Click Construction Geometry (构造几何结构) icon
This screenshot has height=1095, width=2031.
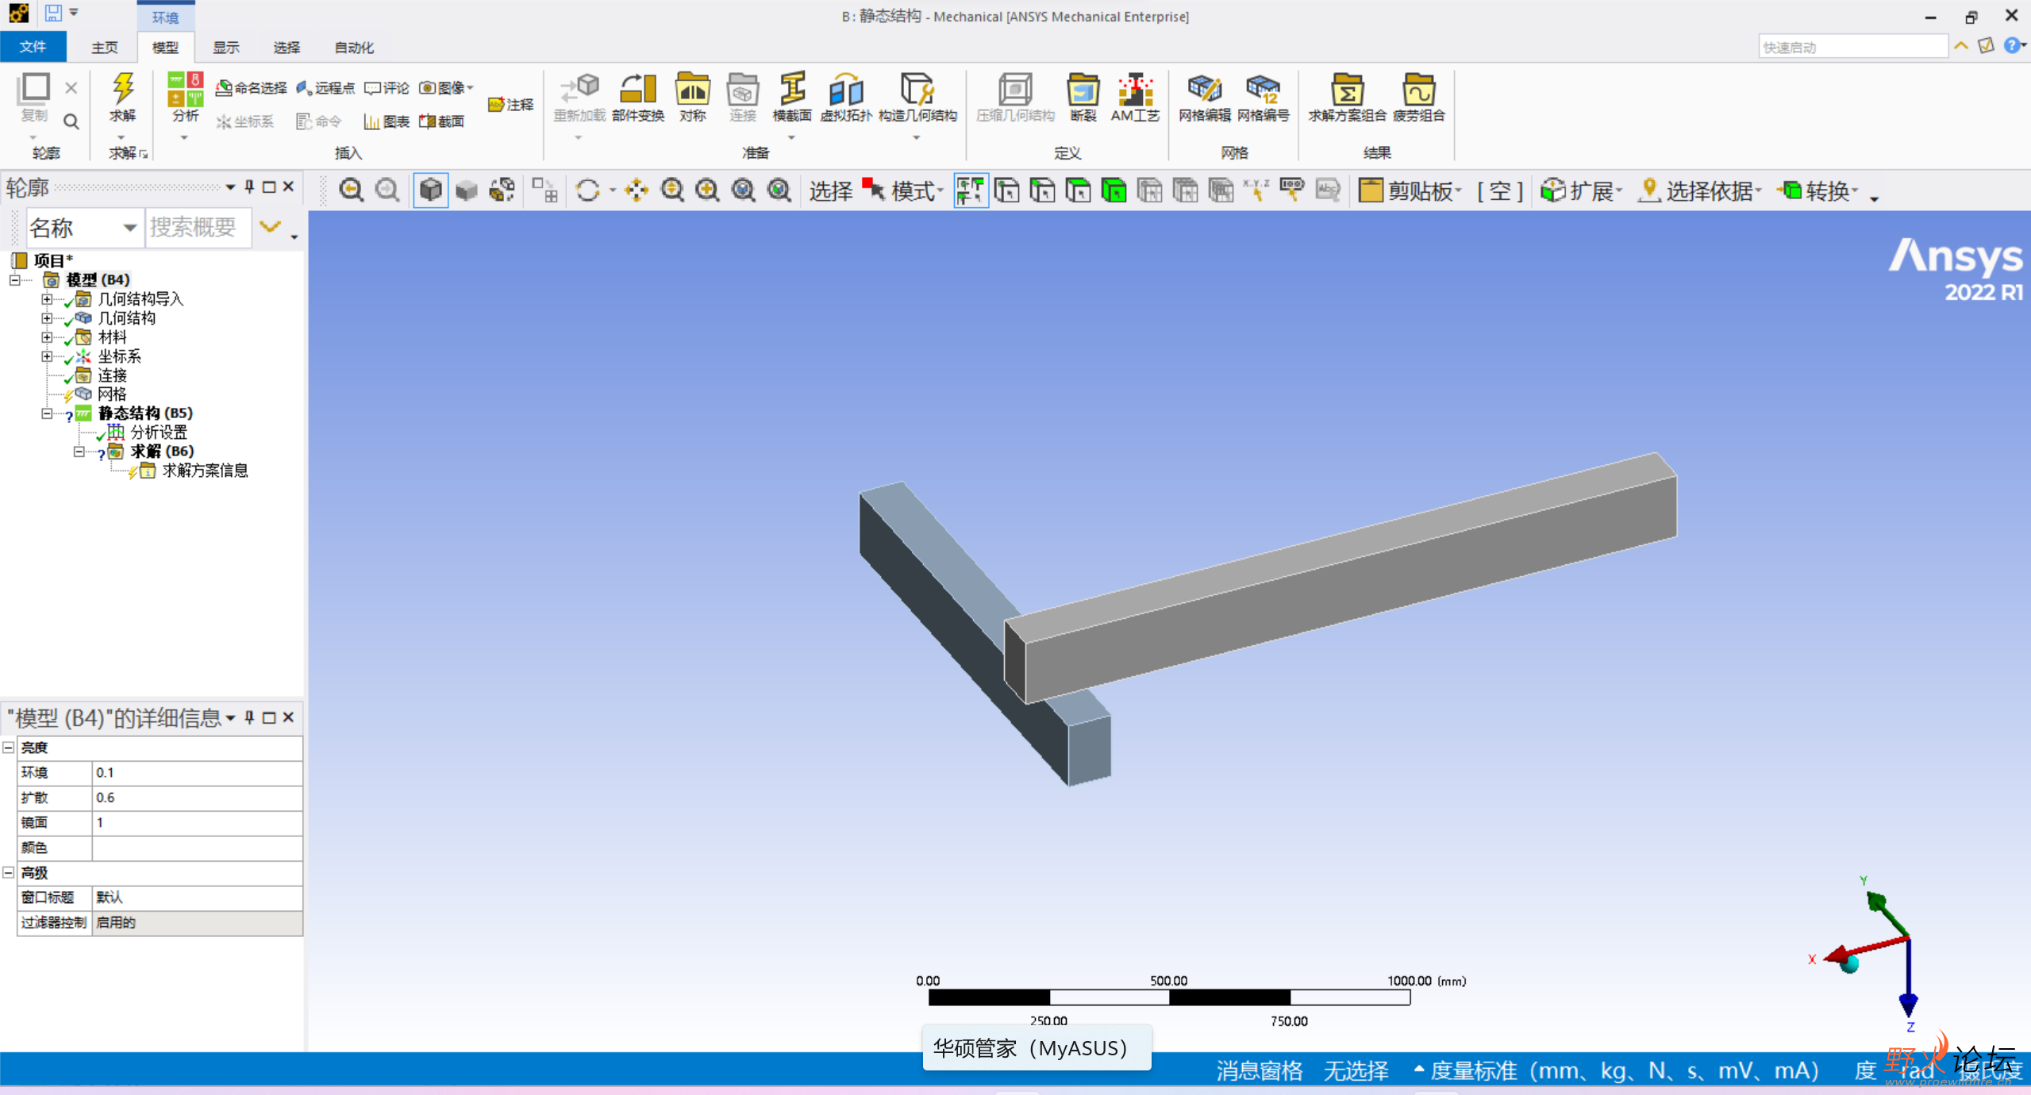917,98
